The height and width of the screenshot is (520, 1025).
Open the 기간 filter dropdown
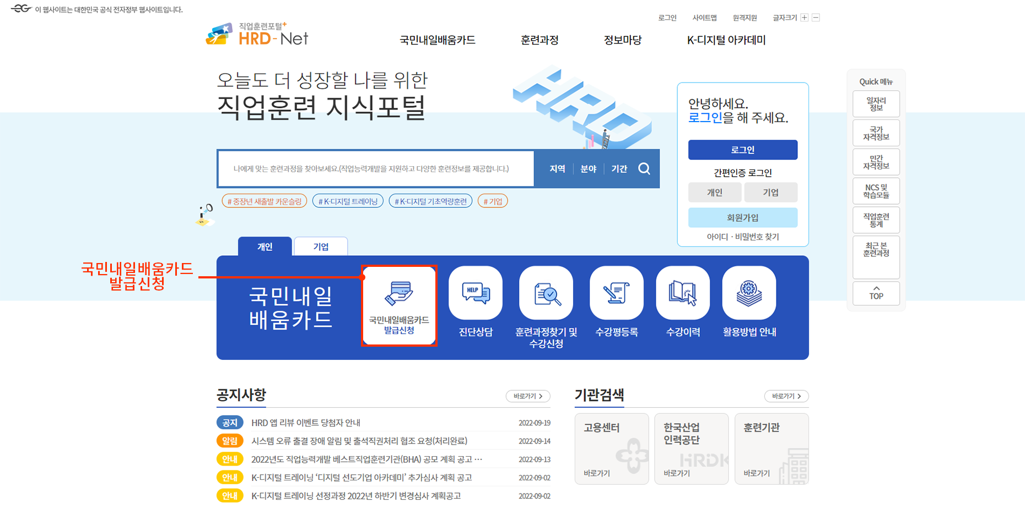(x=619, y=168)
